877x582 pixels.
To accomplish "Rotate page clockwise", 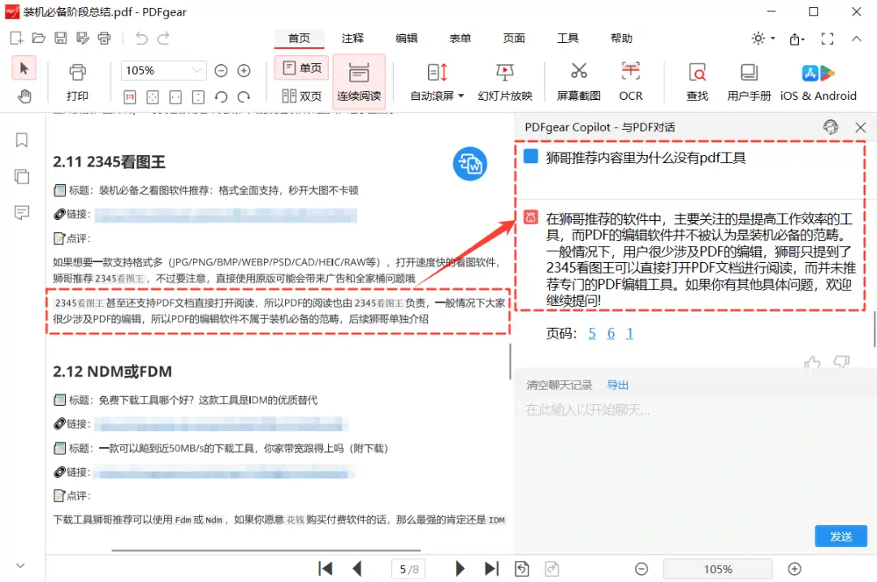I will pyautogui.click(x=244, y=97).
